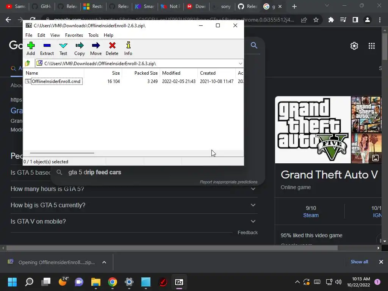
Task: Open the Info tool in 7-Zip
Action: tap(128, 49)
